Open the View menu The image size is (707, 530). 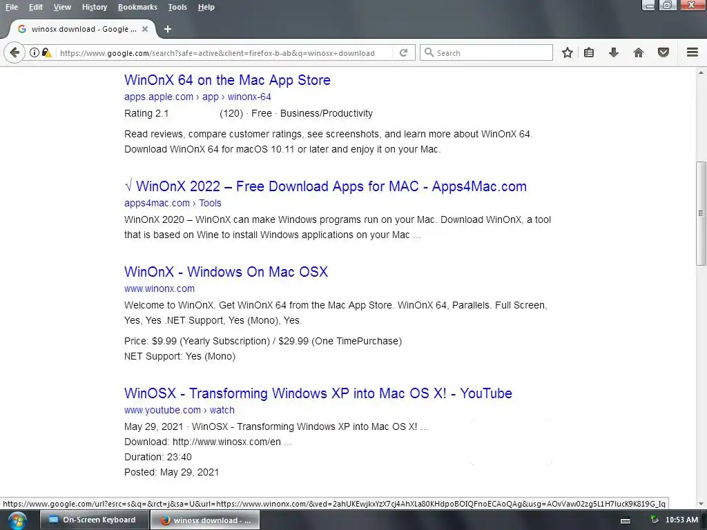pyautogui.click(x=62, y=7)
